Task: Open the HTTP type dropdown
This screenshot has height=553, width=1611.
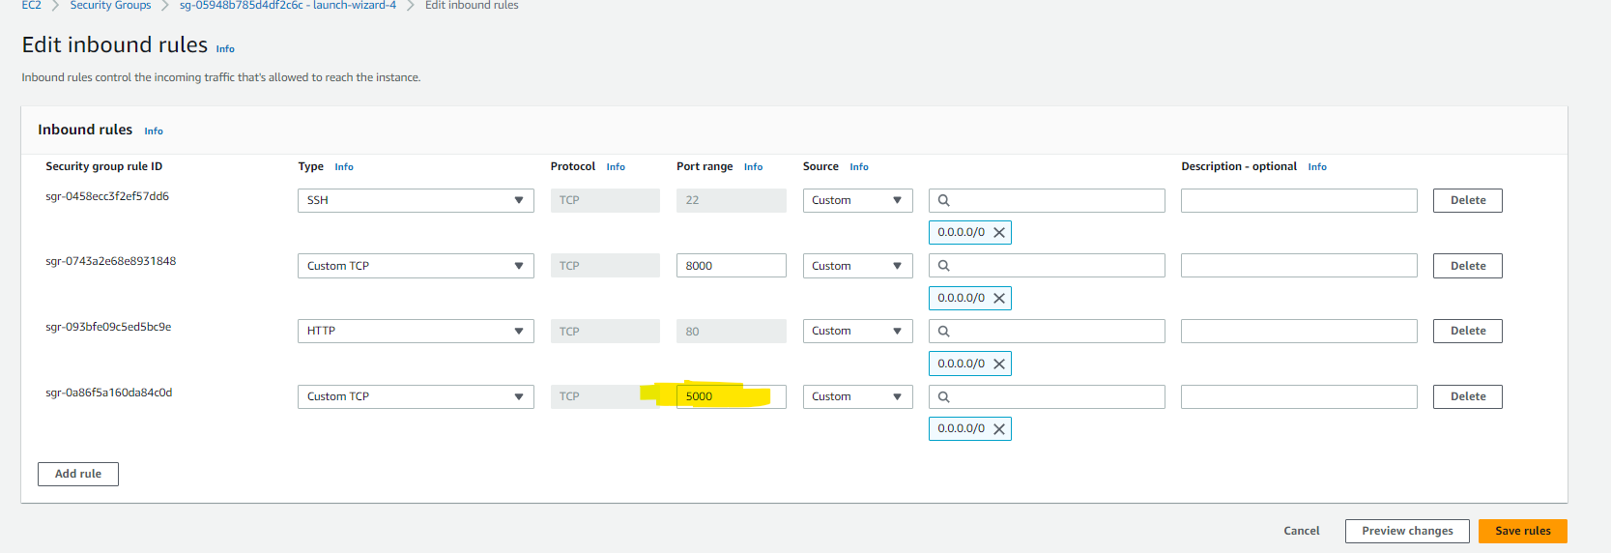Action: coord(416,331)
